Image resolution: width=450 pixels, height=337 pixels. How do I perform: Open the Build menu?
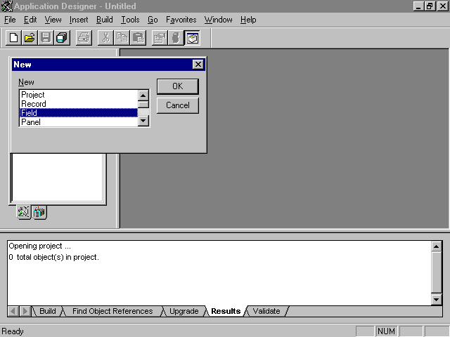click(x=105, y=20)
